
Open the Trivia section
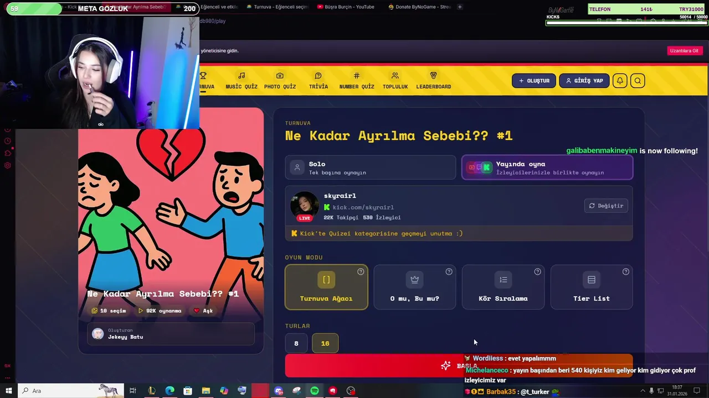click(x=318, y=81)
